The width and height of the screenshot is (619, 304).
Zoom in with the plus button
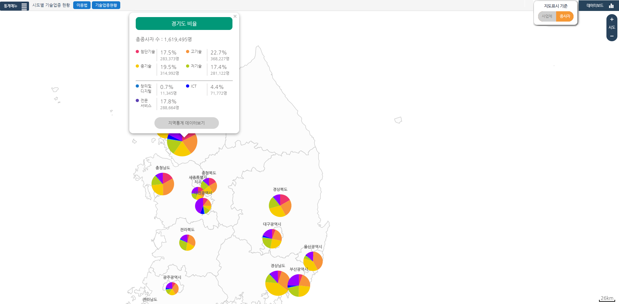pos(612,20)
